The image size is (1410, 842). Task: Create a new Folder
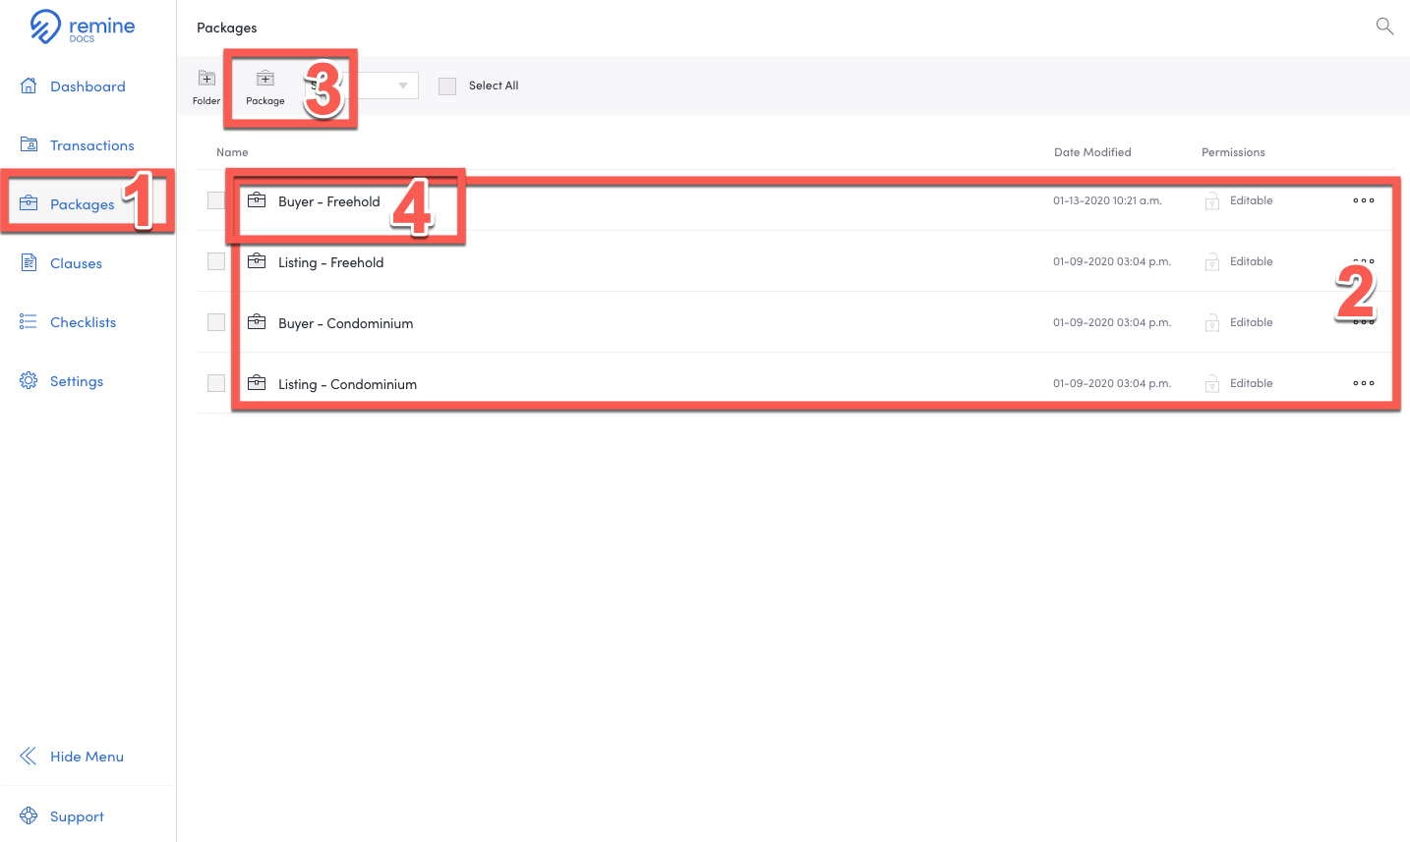click(206, 86)
